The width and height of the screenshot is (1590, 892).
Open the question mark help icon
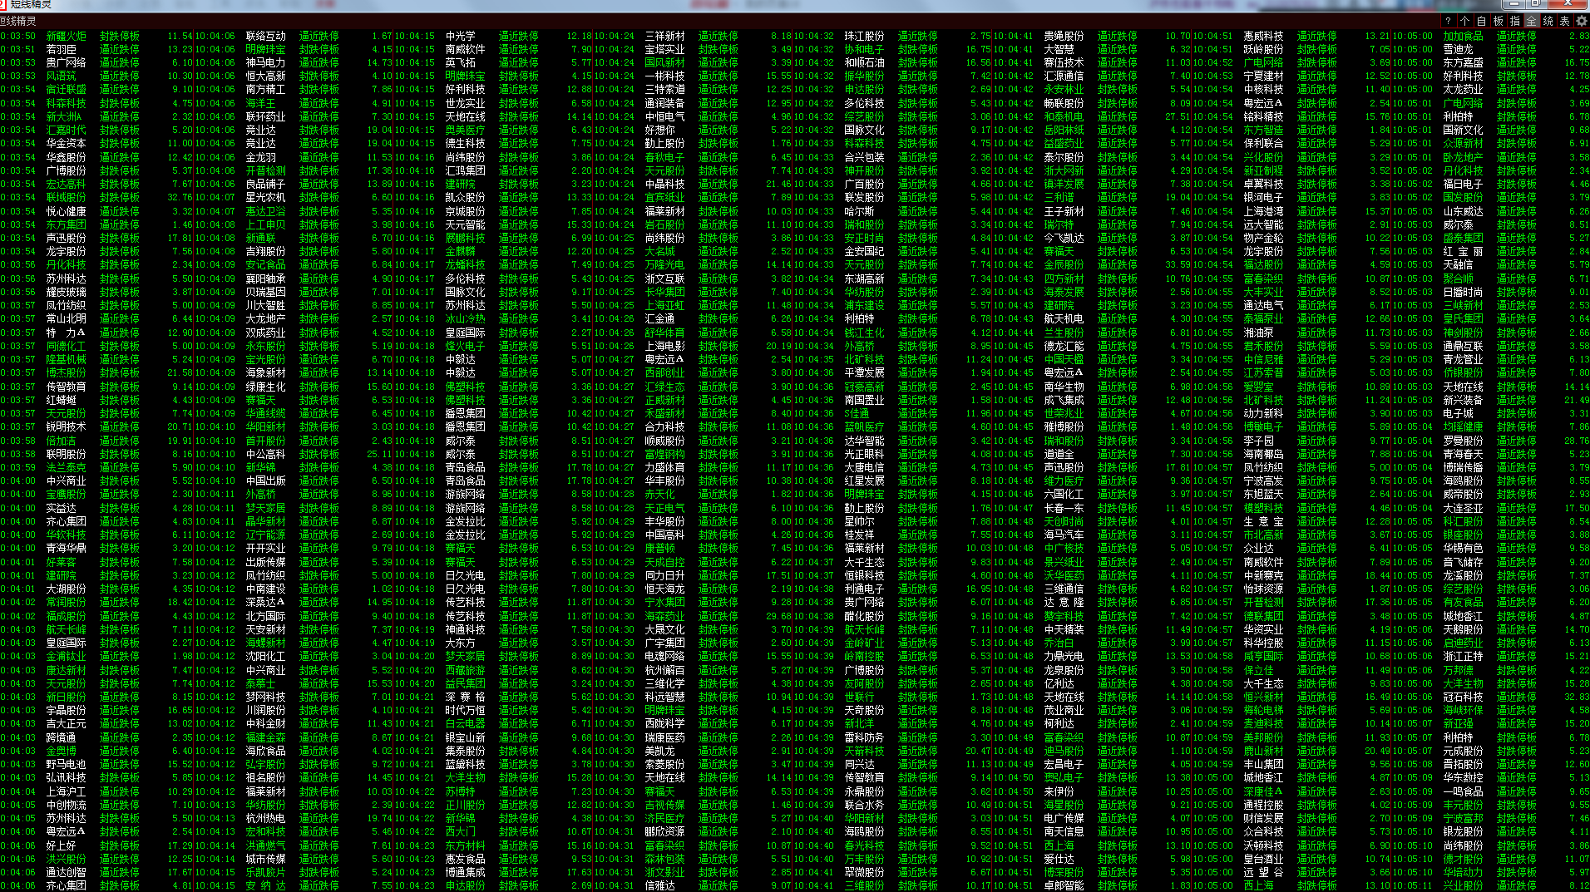1448,21
